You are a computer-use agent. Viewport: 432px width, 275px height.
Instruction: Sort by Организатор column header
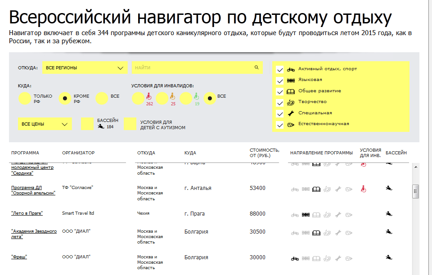coord(78,153)
